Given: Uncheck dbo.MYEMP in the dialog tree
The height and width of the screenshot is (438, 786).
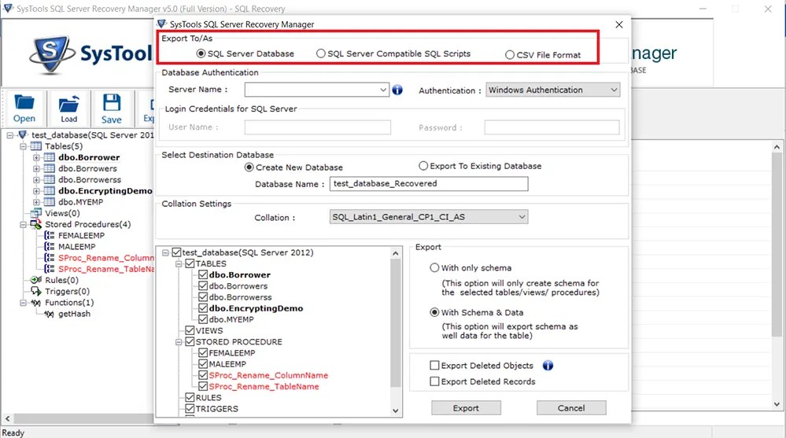Looking at the screenshot, I should click(x=203, y=319).
